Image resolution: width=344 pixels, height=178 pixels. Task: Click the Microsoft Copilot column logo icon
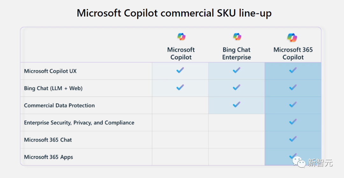(181, 37)
